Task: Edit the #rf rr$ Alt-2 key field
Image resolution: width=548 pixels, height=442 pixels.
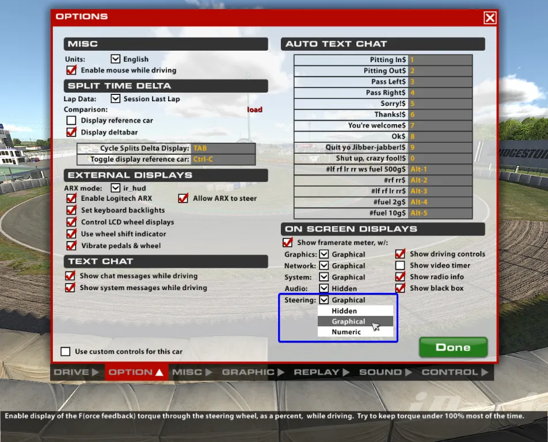Action: 440,180
